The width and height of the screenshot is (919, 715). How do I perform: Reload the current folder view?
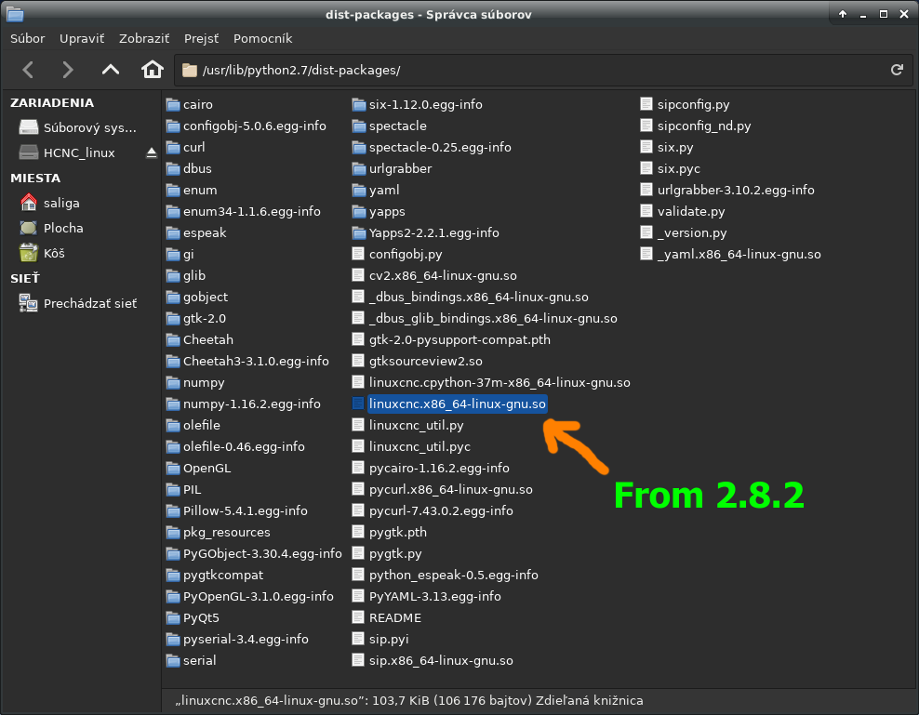click(x=897, y=70)
